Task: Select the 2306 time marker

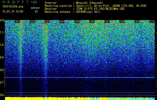Action: (x=92, y=21)
